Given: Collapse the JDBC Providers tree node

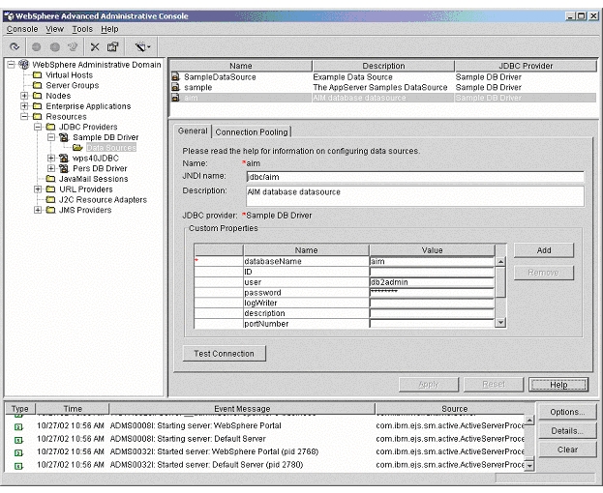Looking at the screenshot, I should [38, 127].
